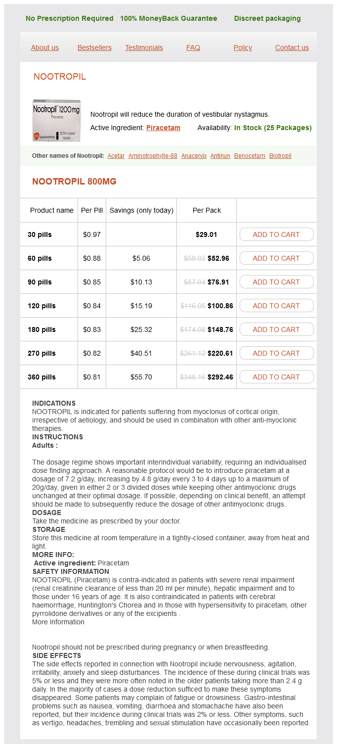The image size is (337, 748).
Task: Add 90 pills pack to cart
Action: (x=276, y=282)
